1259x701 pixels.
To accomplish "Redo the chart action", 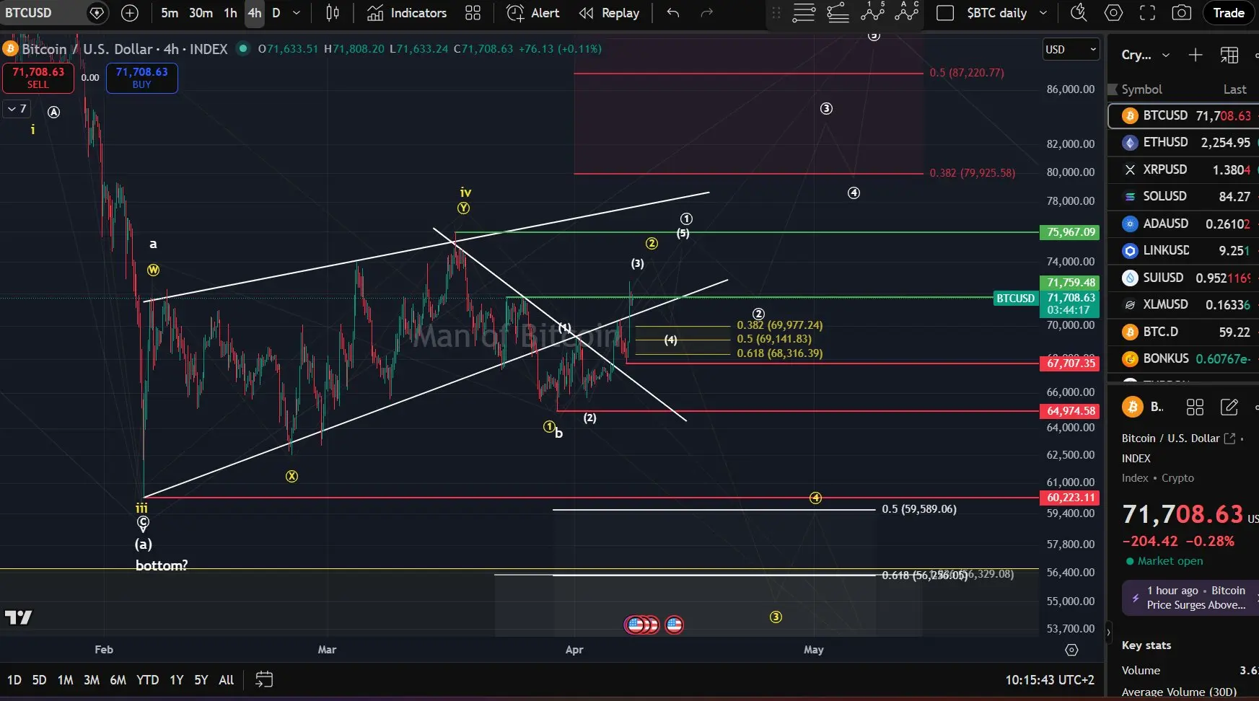I will point(707,13).
